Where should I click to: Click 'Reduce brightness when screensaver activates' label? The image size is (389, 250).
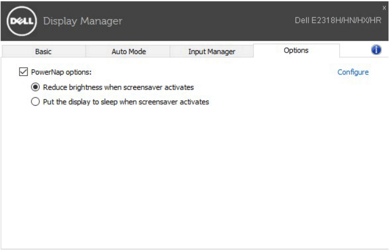pyautogui.click(x=118, y=87)
